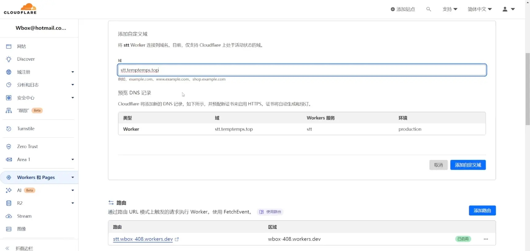Click the 取消 cancel button
Screen dimensions: 530x251
coord(438,165)
